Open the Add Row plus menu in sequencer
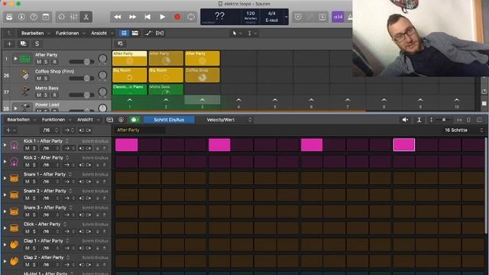 point(10,131)
